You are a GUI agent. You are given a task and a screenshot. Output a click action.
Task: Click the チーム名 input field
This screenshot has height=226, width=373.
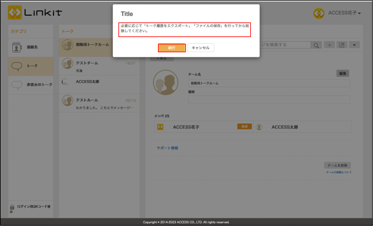[x=269, y=83]
